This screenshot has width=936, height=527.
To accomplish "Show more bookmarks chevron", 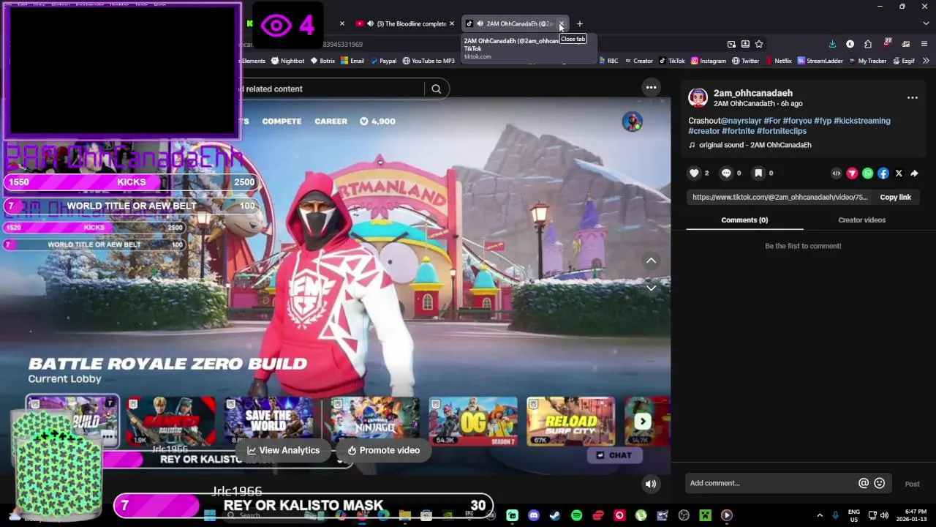I will (x=927, y=61).
